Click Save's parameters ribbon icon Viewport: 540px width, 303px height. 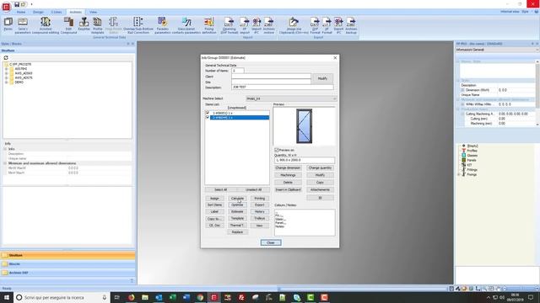pyautogui.click(x=23, y=25)
